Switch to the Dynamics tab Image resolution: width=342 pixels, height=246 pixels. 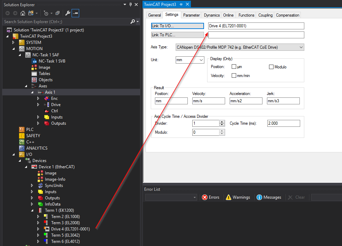212,15
